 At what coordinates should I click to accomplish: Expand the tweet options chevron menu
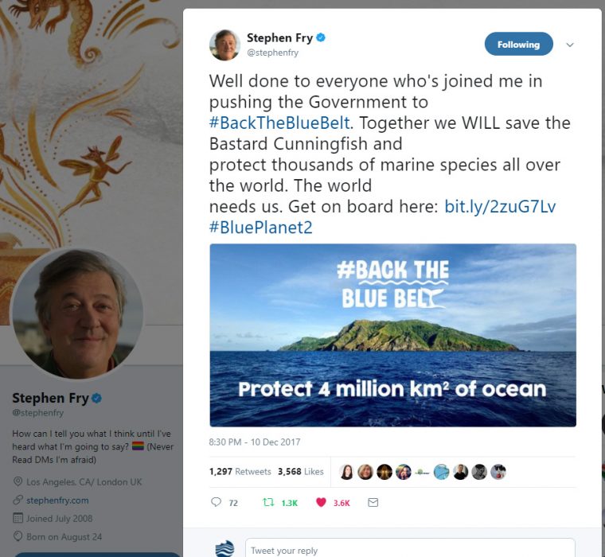pos(569,45)
